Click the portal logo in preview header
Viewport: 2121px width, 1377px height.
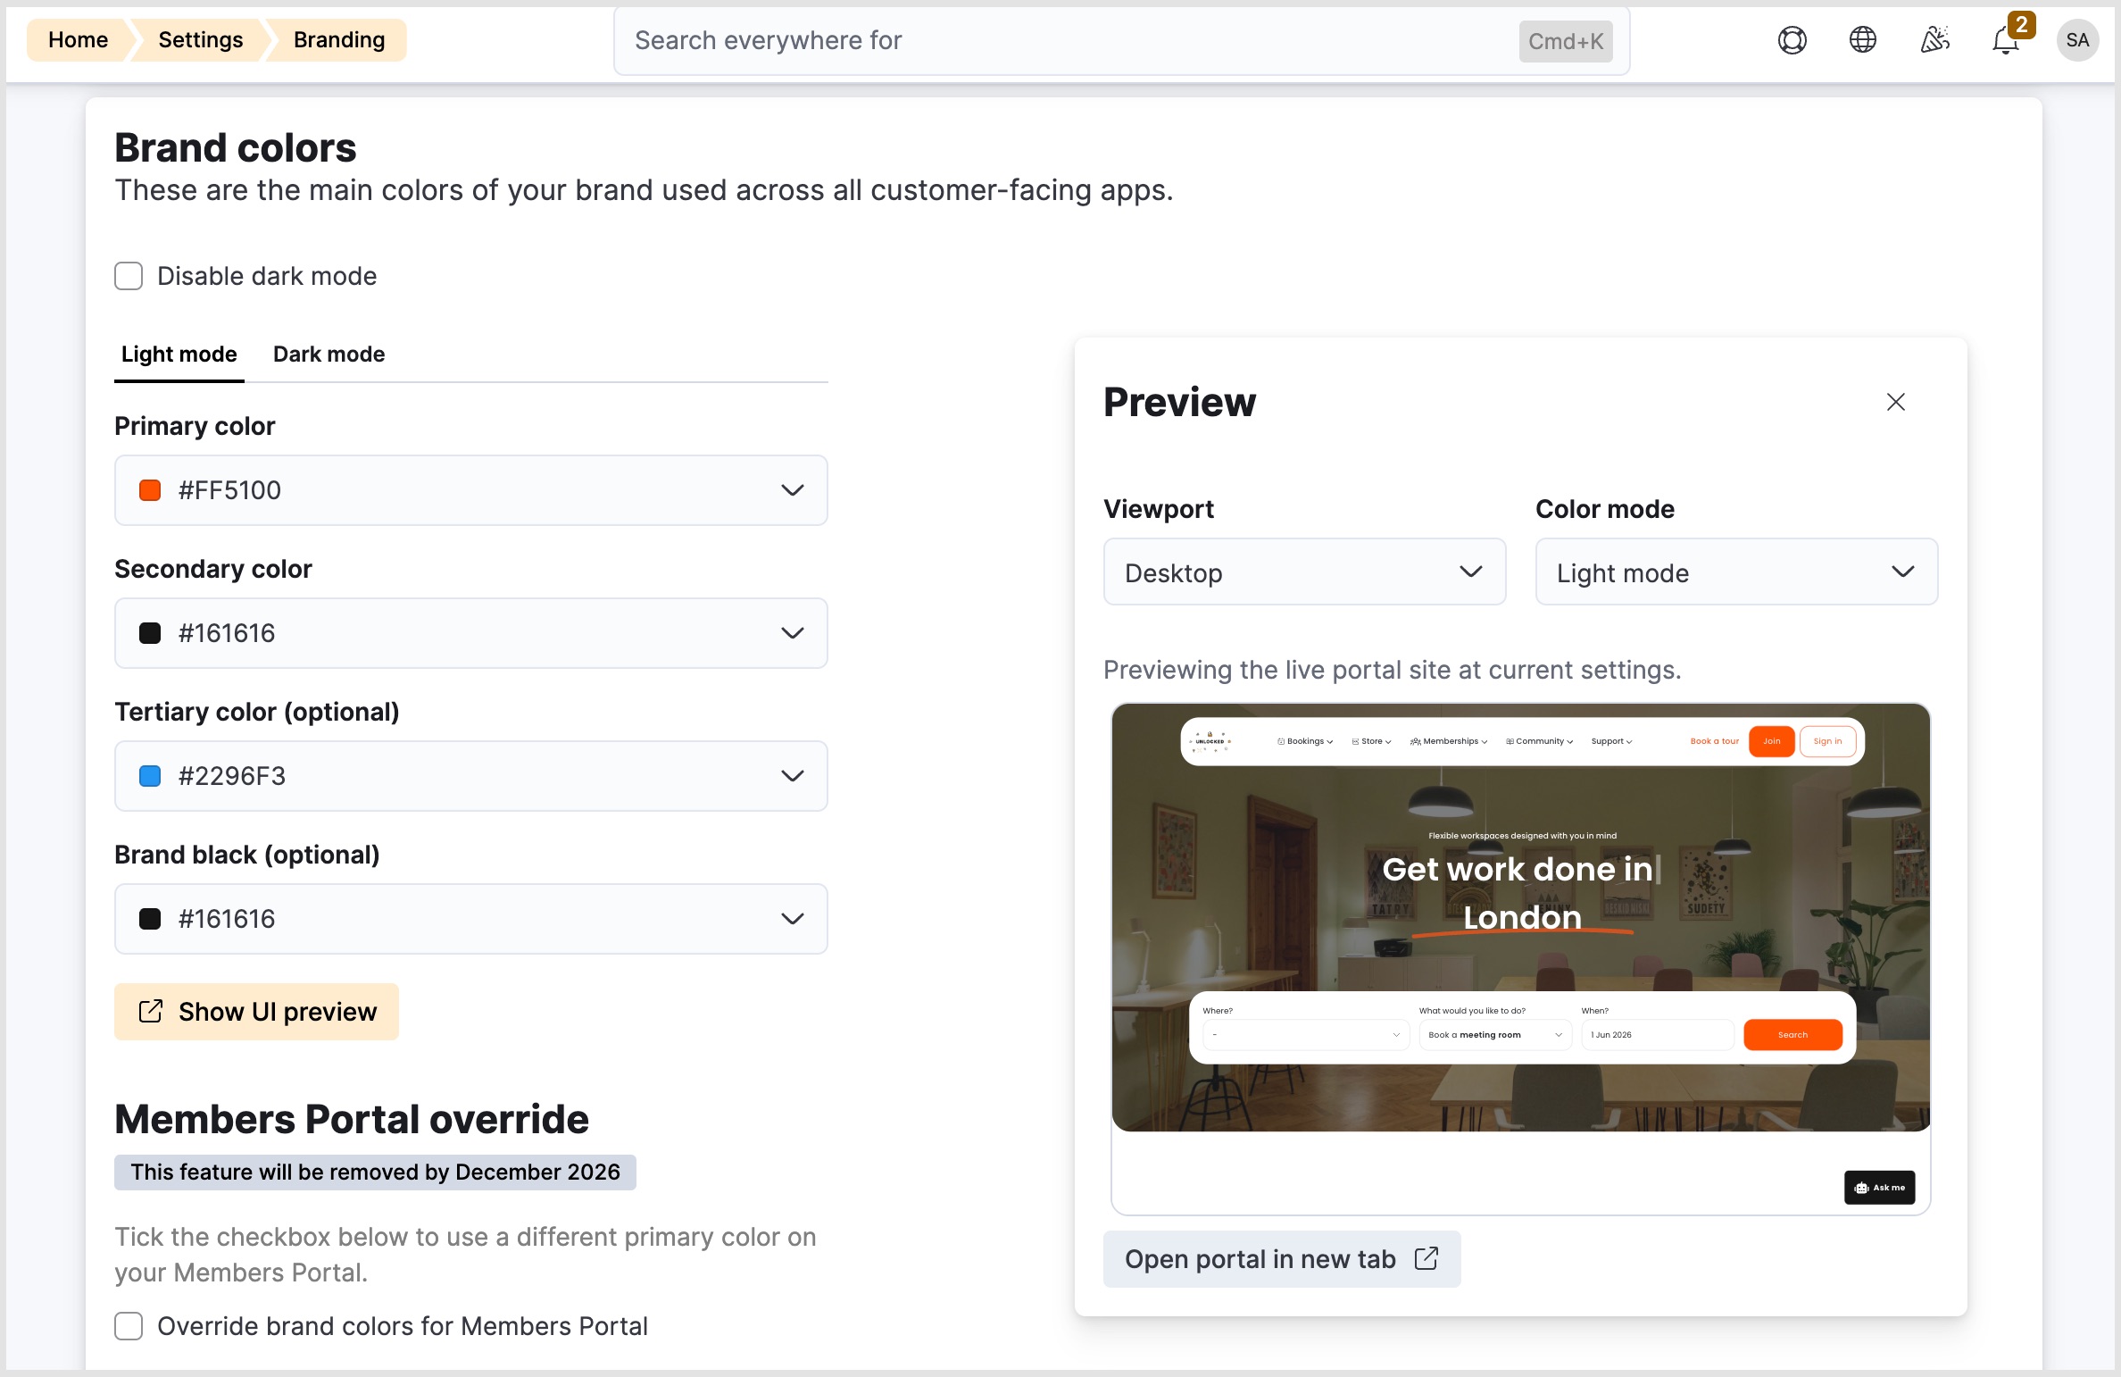tap(1210, 741)
